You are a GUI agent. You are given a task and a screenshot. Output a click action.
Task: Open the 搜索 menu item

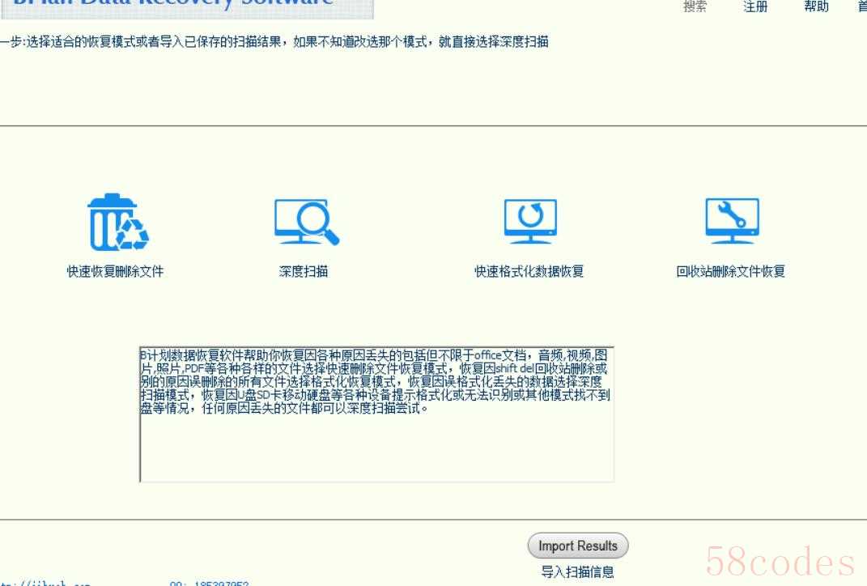[x=695, y=7]
